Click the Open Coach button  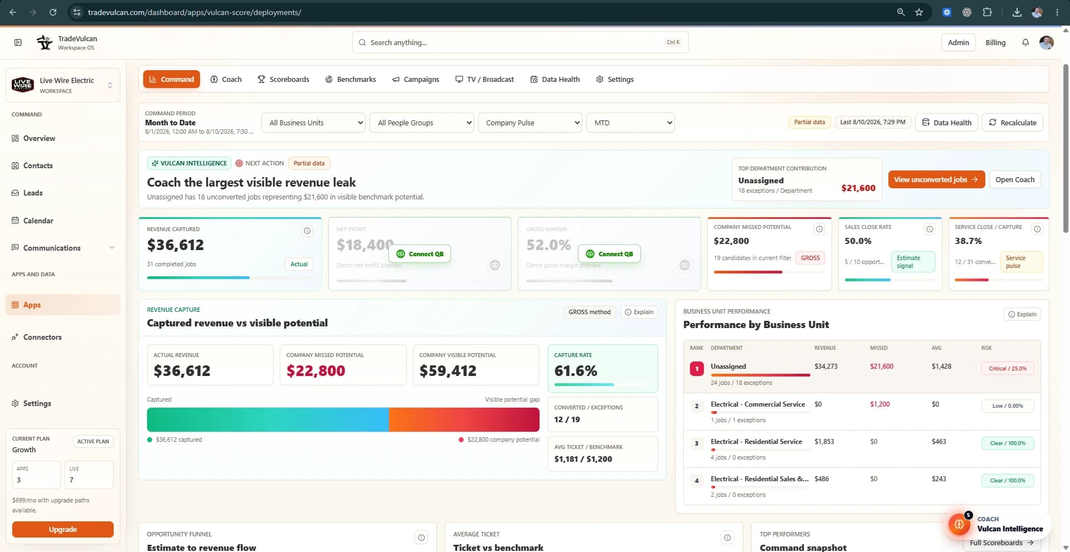tap(1014, 179)
